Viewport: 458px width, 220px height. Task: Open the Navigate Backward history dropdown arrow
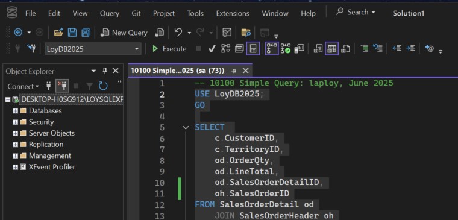(29, 33)
